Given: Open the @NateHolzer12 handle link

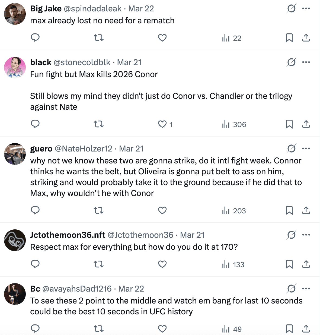Looking at the screenshot, I should click(84, 149).
